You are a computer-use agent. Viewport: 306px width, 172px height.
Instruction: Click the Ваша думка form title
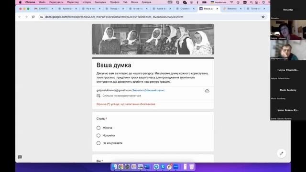pos(114,65)
